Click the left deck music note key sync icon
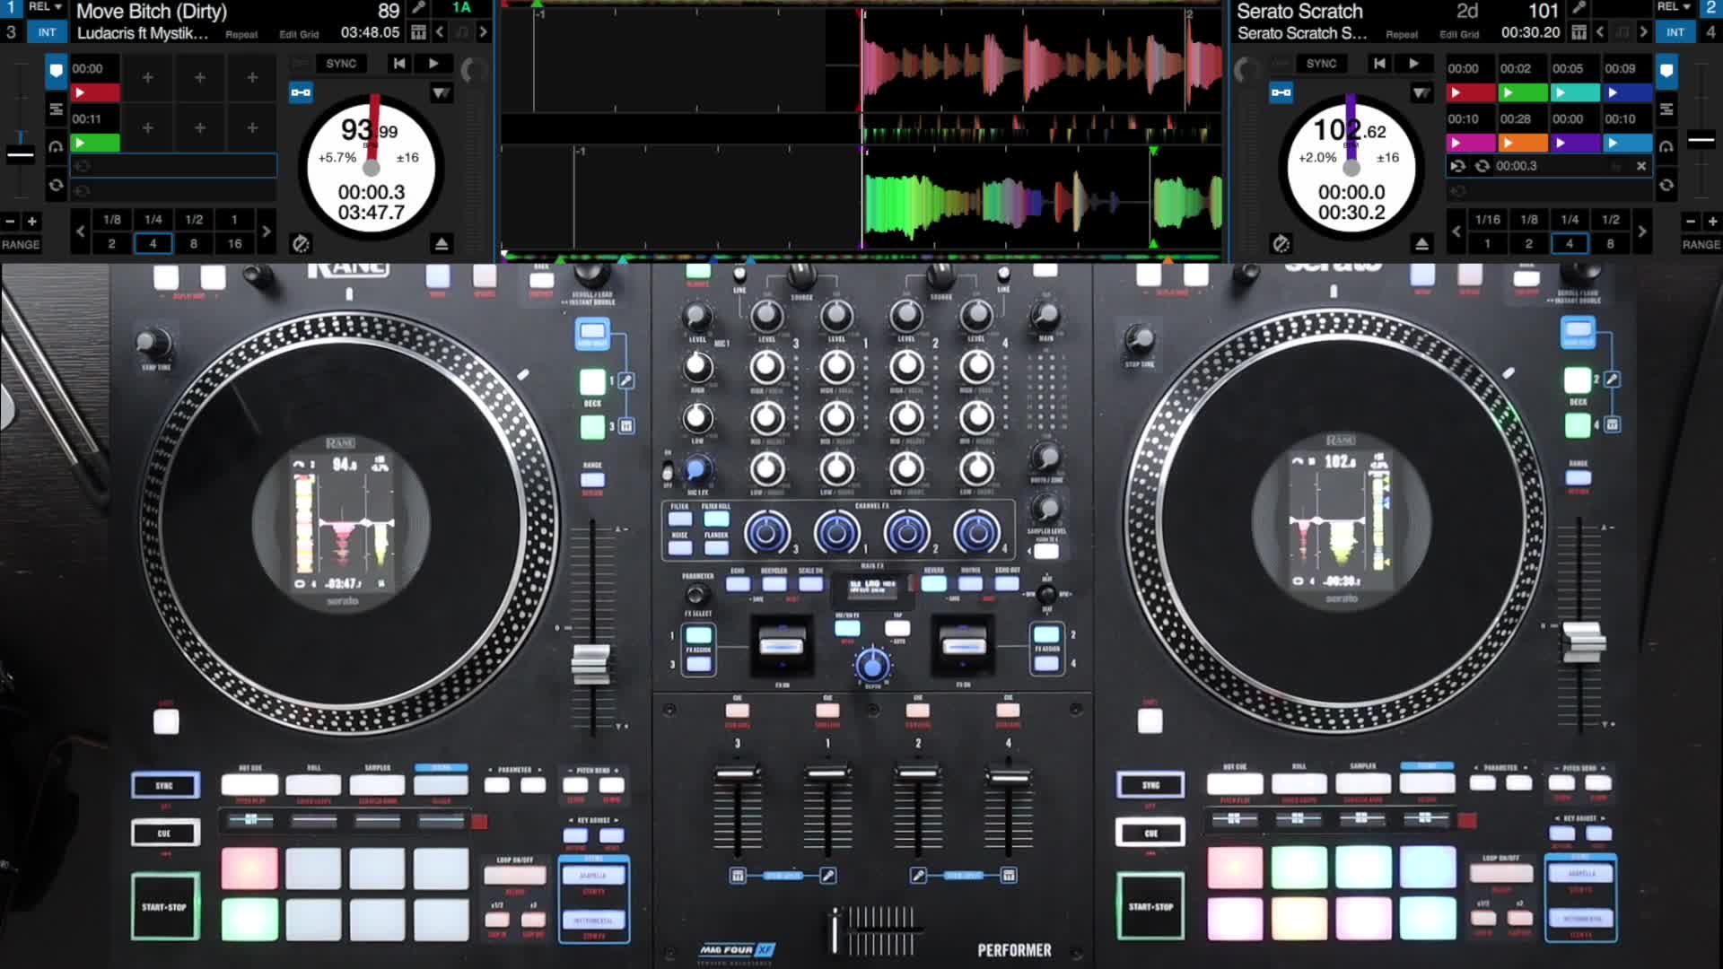Viewport: 1723px width, 969px height. coord(461,32)
